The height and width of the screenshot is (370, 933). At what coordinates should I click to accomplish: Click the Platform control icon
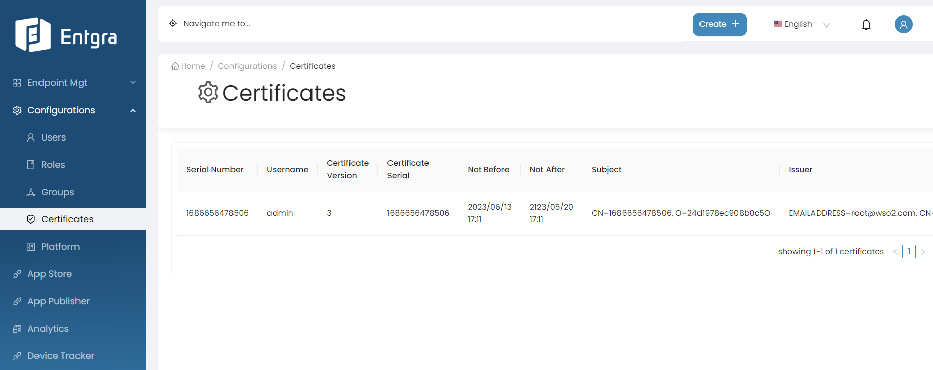(31, 247)
